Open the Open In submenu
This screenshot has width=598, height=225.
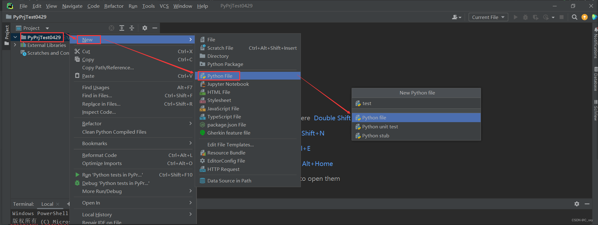click(134, 203)
